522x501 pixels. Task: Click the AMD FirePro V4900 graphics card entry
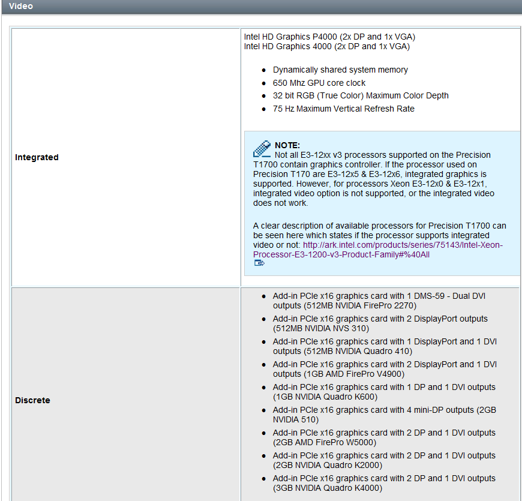coord(385,369)
